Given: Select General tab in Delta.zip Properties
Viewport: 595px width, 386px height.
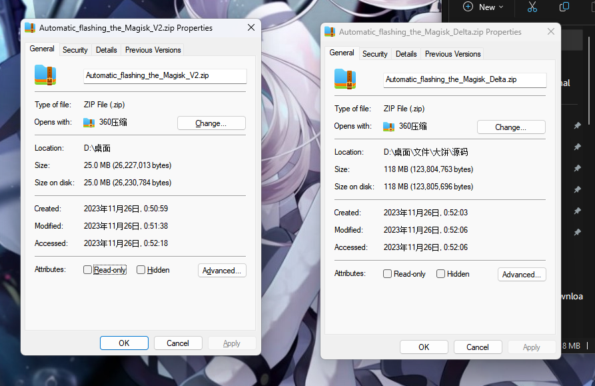Looking at the screenshot, I should click(342, 53).
